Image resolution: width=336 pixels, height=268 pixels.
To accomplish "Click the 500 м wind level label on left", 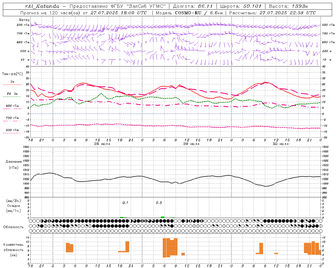I will point(25,51).
